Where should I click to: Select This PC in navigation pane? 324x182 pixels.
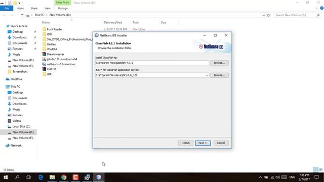coord(15,86)
